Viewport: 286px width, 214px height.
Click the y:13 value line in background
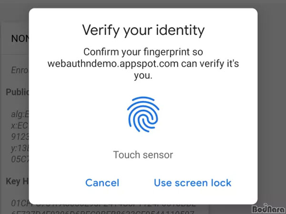[x=20, y=148]
